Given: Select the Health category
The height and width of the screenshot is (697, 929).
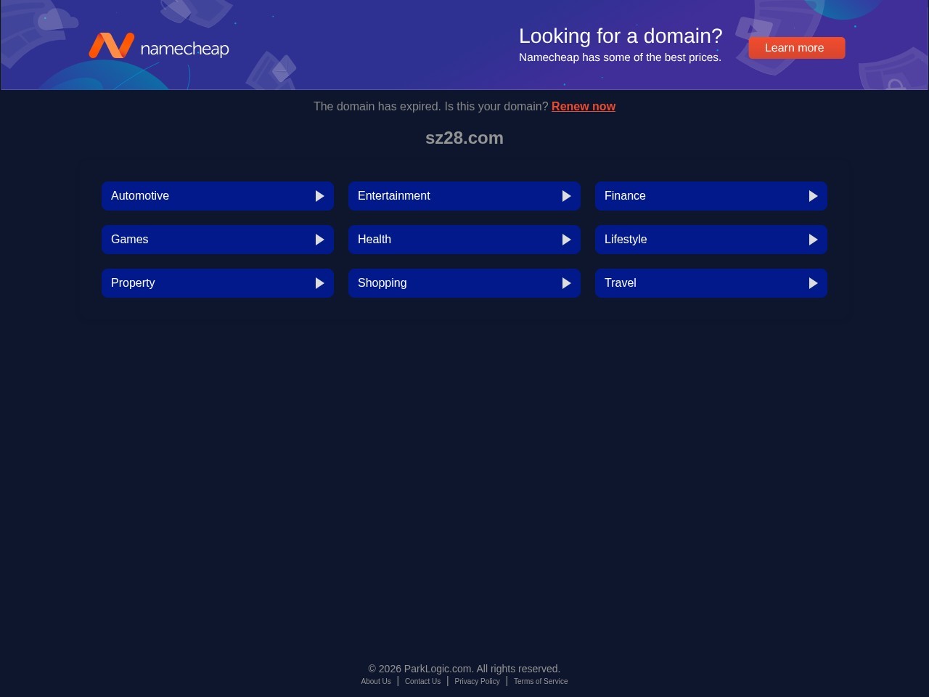Looking at the screenshot, I should coord(464,240).
